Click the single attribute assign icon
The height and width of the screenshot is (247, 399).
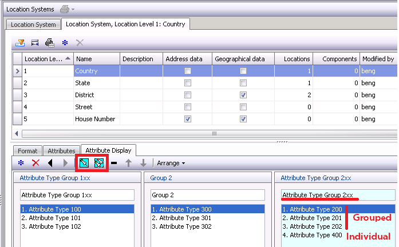click(84, 163)
